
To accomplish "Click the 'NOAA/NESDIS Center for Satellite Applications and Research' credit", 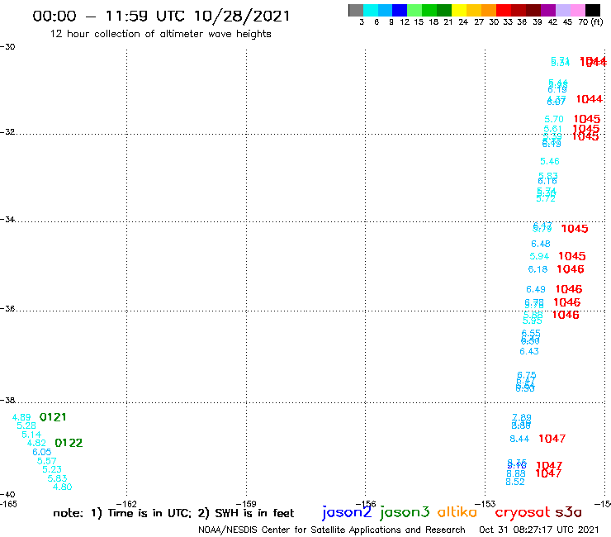I will coord(332,530).
